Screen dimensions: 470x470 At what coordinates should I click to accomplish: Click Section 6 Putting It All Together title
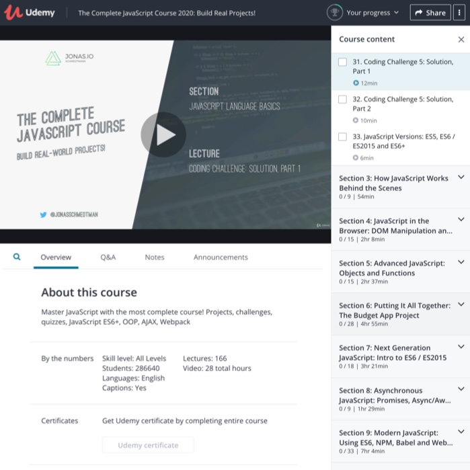point(395,310)
